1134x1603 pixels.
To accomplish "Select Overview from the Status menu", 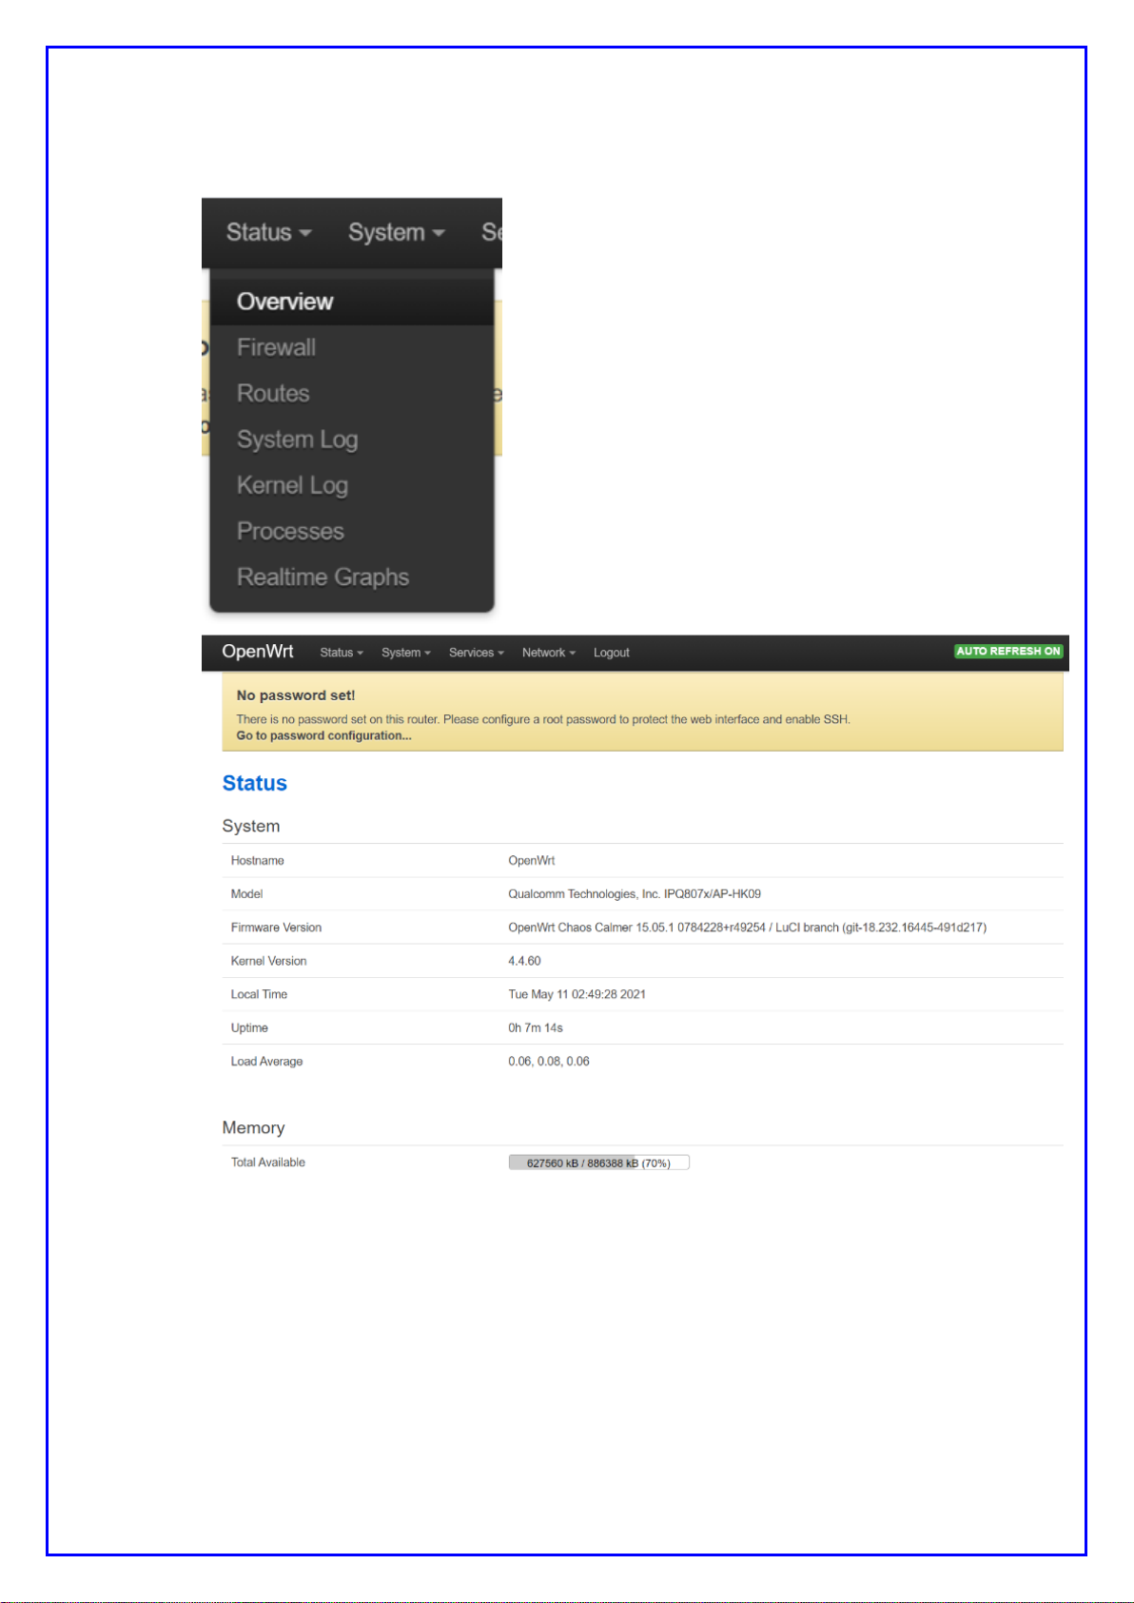I will click(x=352, y=302).
